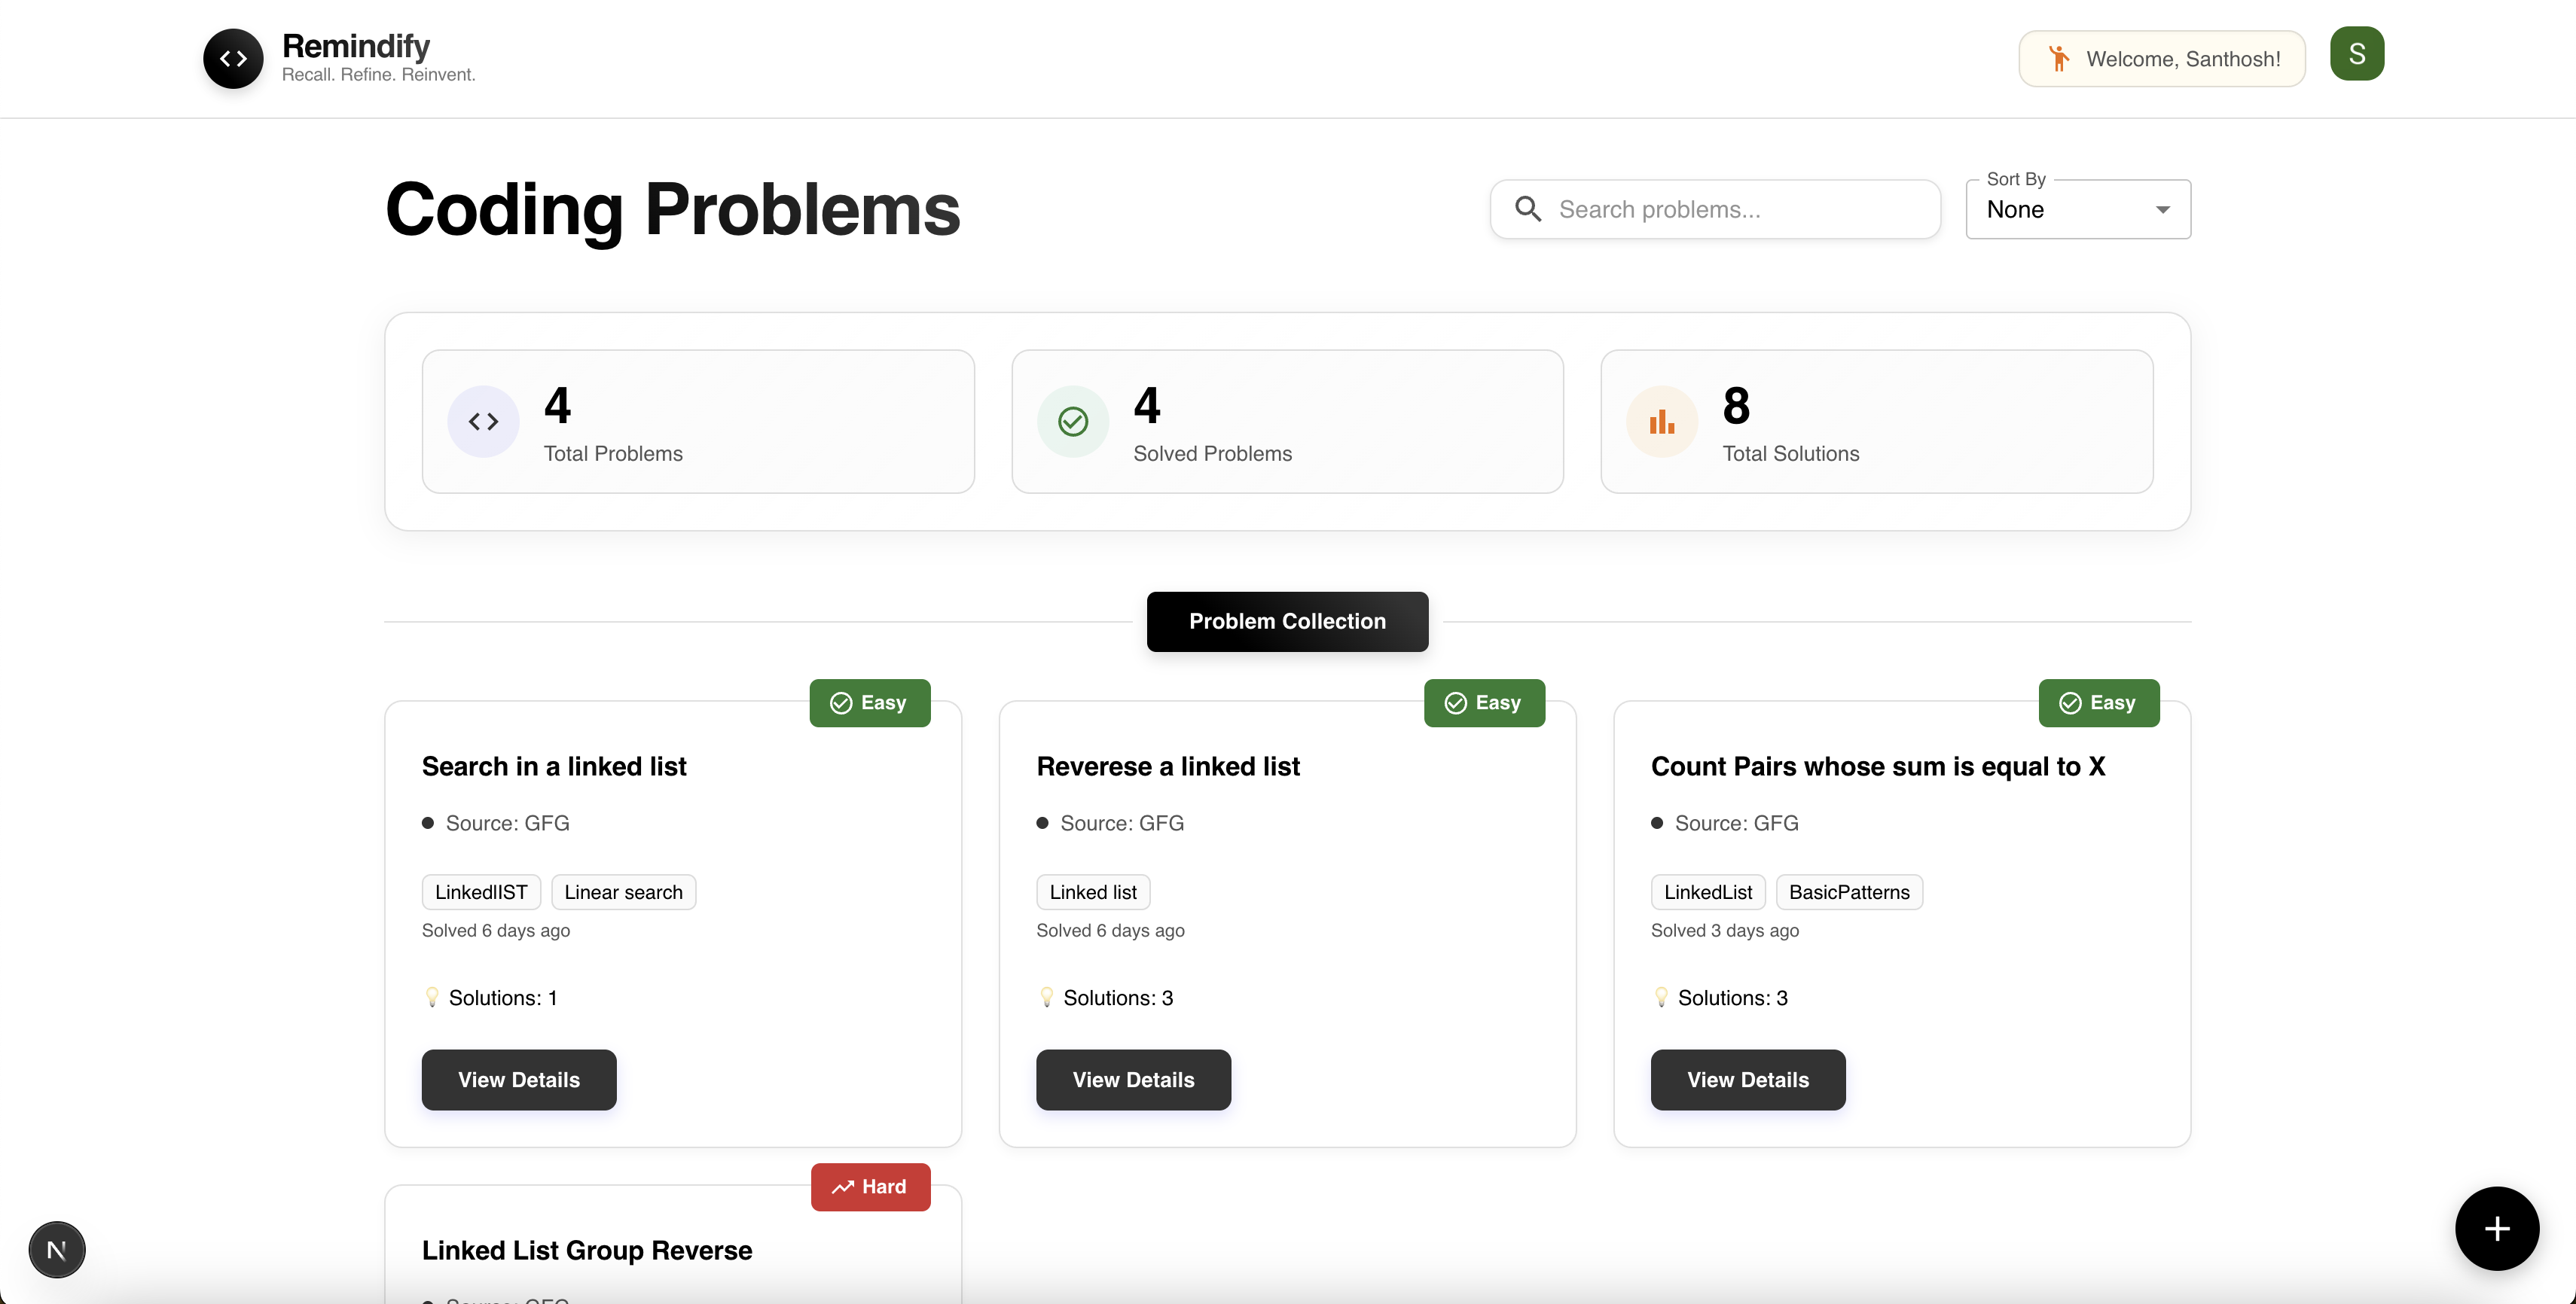The height and width of the screenshot is (1304, 2576).
Task: Click the lightbulb icon beside Solutions: 1
Action: (432, 998)
